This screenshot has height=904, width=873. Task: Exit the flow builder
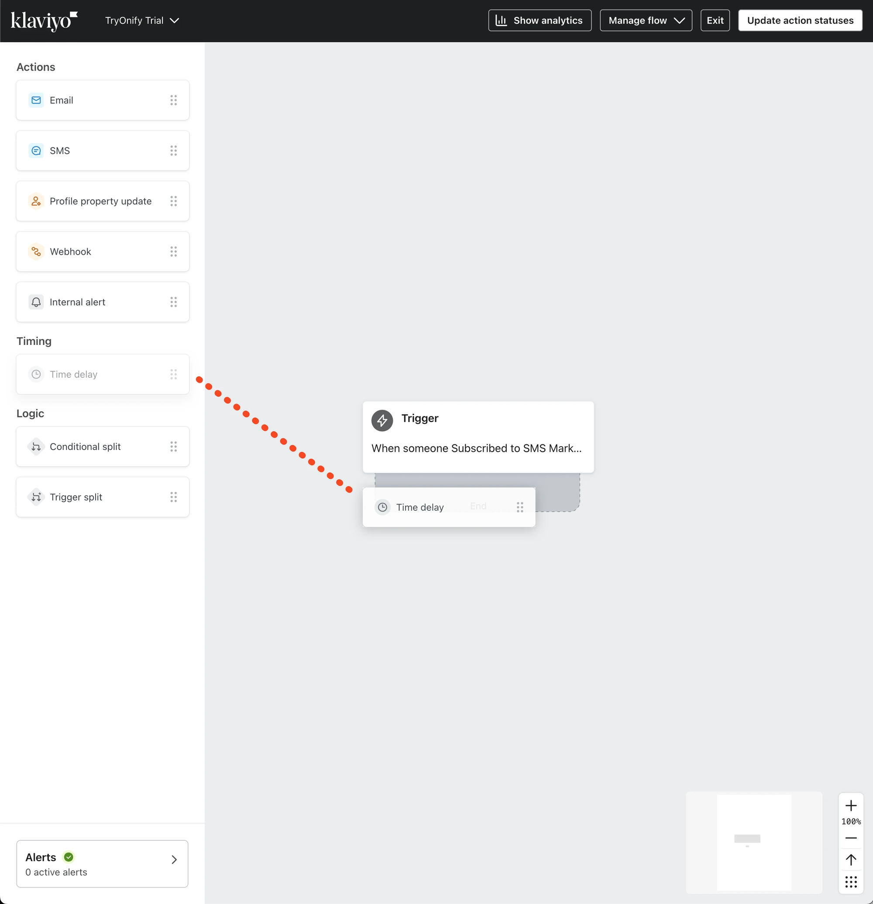(715, 20)
